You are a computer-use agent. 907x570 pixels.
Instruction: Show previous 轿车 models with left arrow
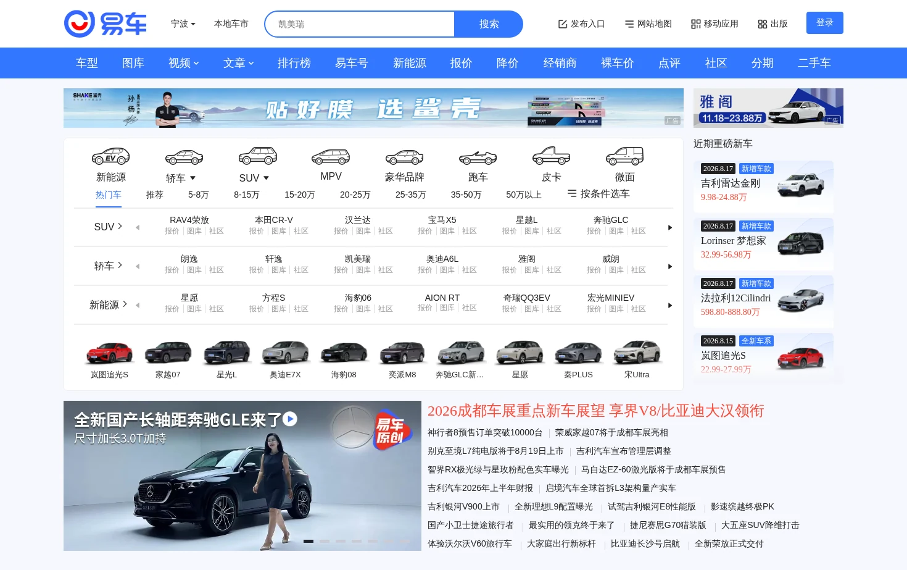click(138, 267)
